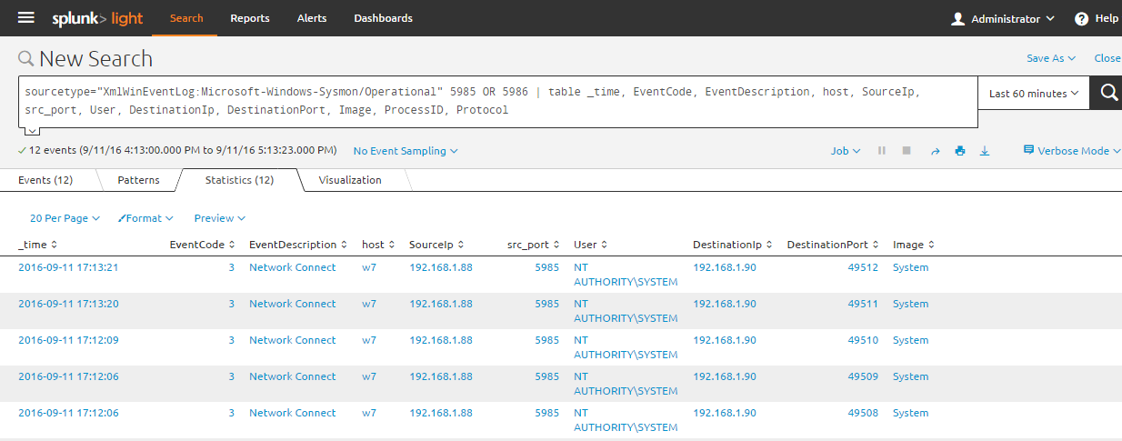Click Save As link

[1050, 58]
